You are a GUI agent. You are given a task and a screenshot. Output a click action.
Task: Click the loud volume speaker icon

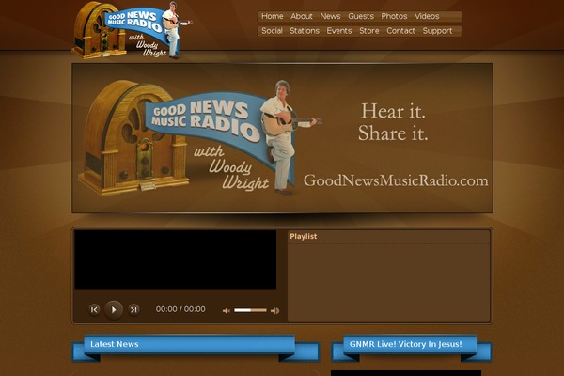tap(274, 310)
